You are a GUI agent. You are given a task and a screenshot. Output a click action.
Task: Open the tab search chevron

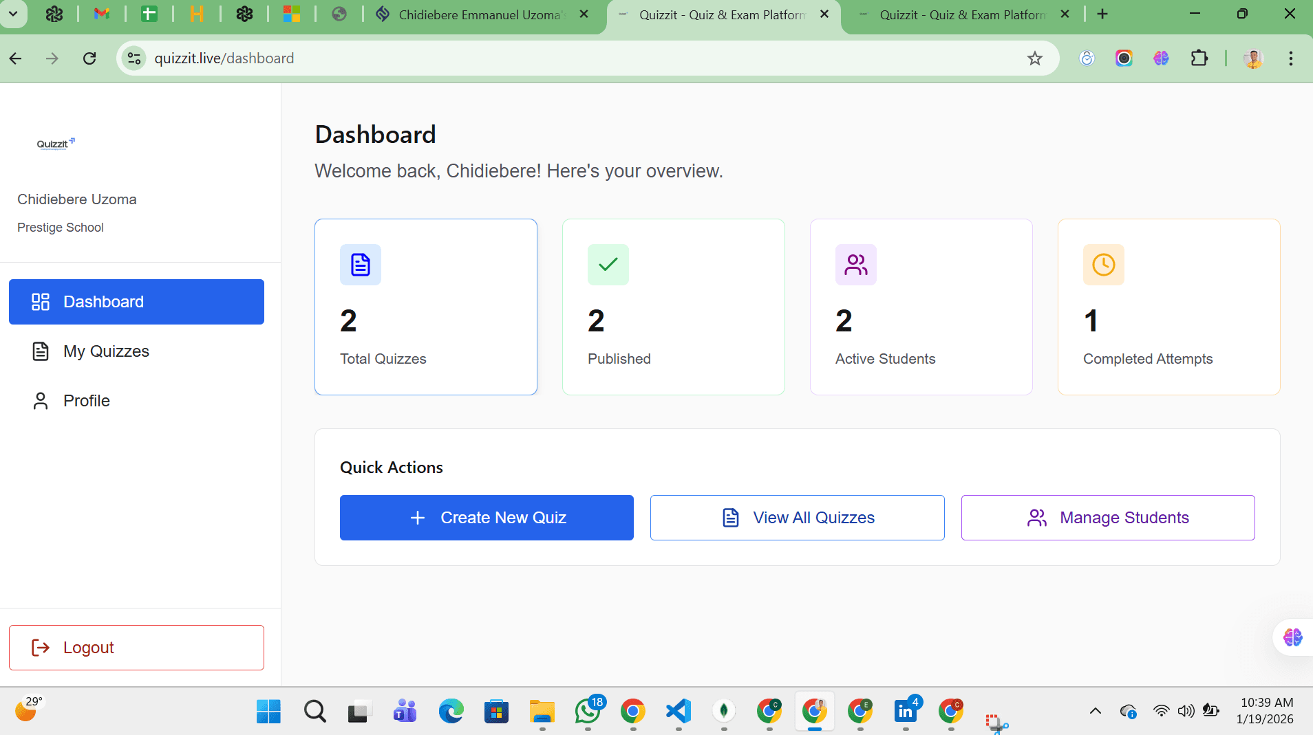pyautogui.click(x=14, y=14)
